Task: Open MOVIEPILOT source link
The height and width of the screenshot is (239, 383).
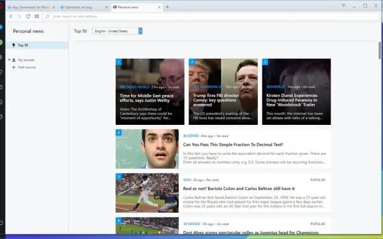Action: (276, 87)
